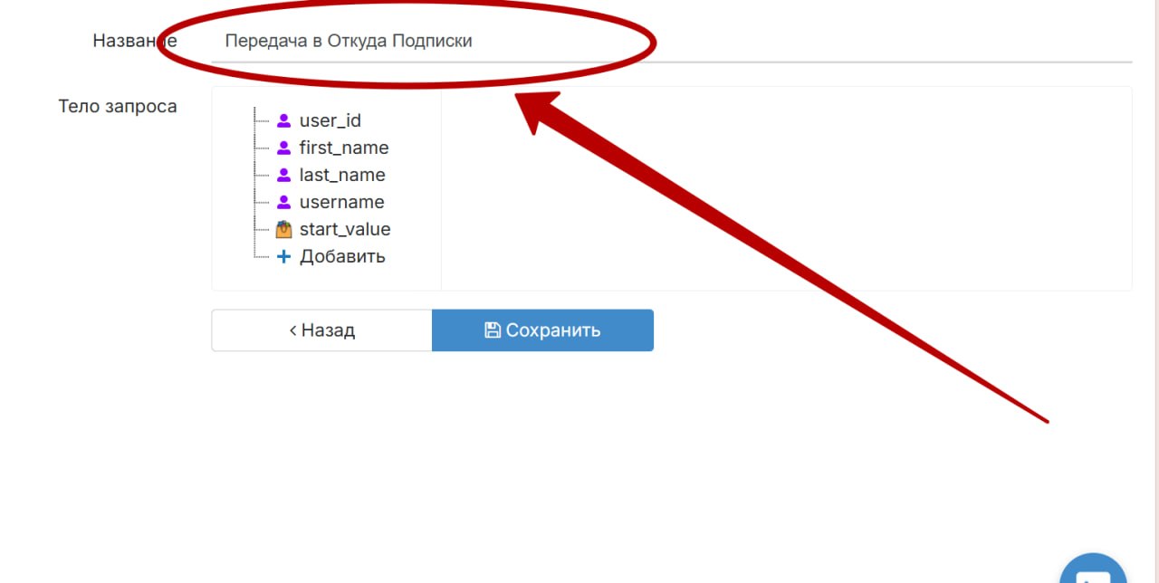Go back with the Назад button
This screenshot has height=583, width=1159.
(321, 330)
